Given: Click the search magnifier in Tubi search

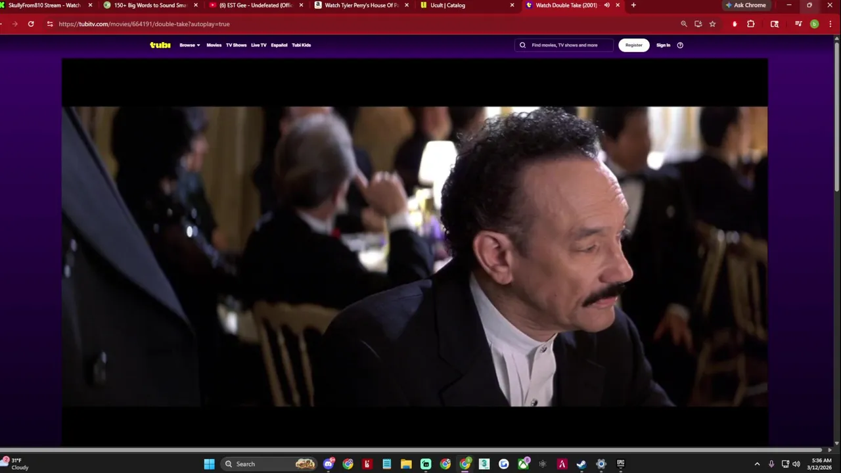Looking at the screenshot, I should (523, 45).
